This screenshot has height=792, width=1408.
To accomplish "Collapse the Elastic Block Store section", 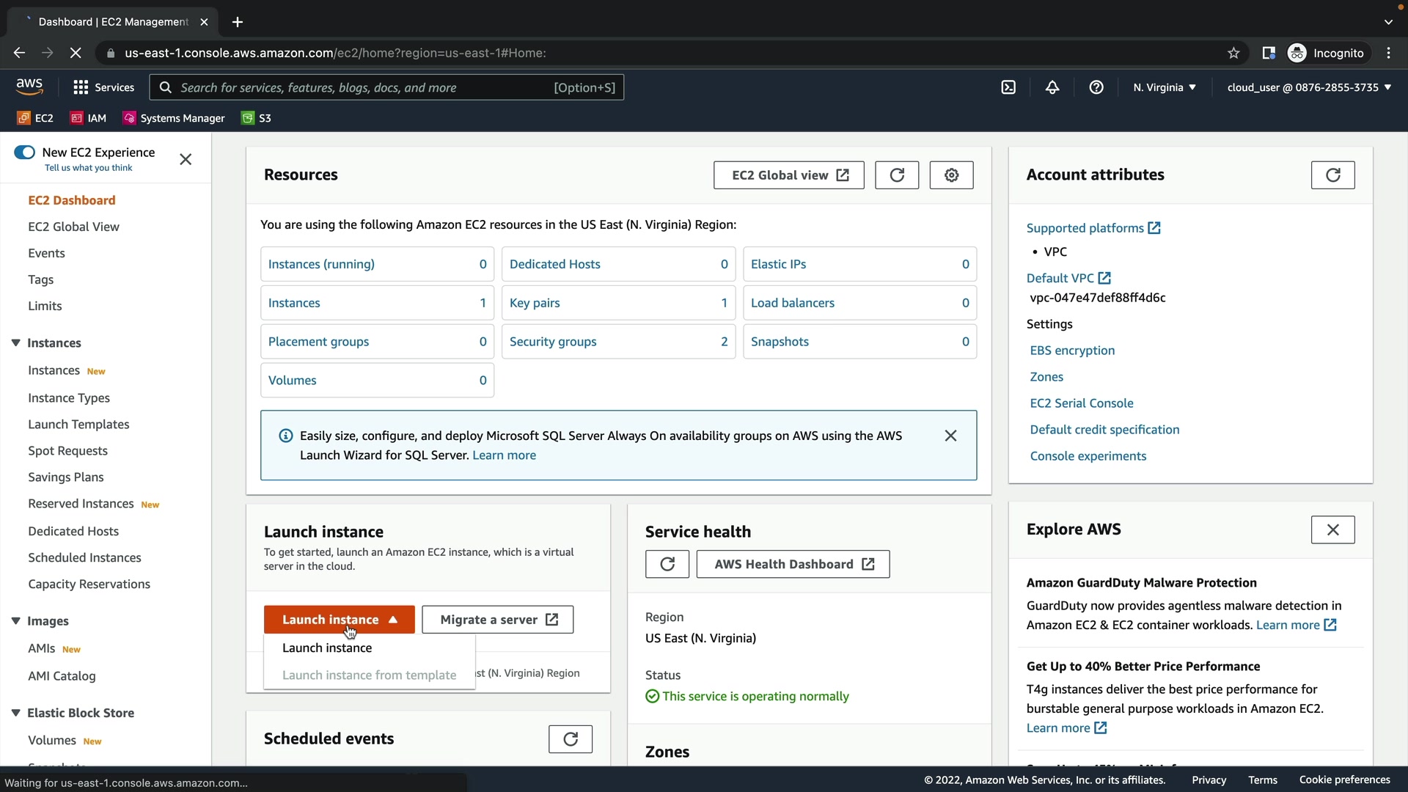I will [x=15, y=713].
